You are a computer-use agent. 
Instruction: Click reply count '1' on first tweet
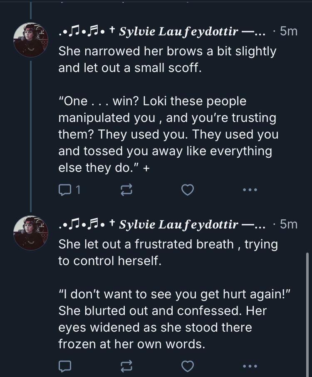coord(78,190)
